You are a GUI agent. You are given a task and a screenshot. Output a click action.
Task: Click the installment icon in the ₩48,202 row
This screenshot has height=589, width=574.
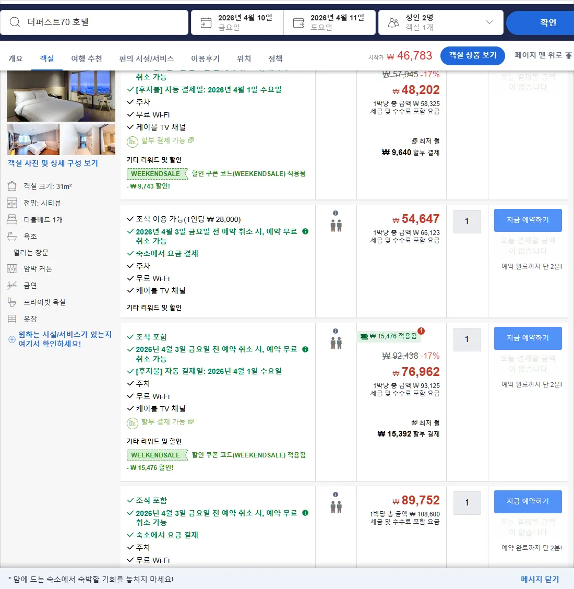132,142
